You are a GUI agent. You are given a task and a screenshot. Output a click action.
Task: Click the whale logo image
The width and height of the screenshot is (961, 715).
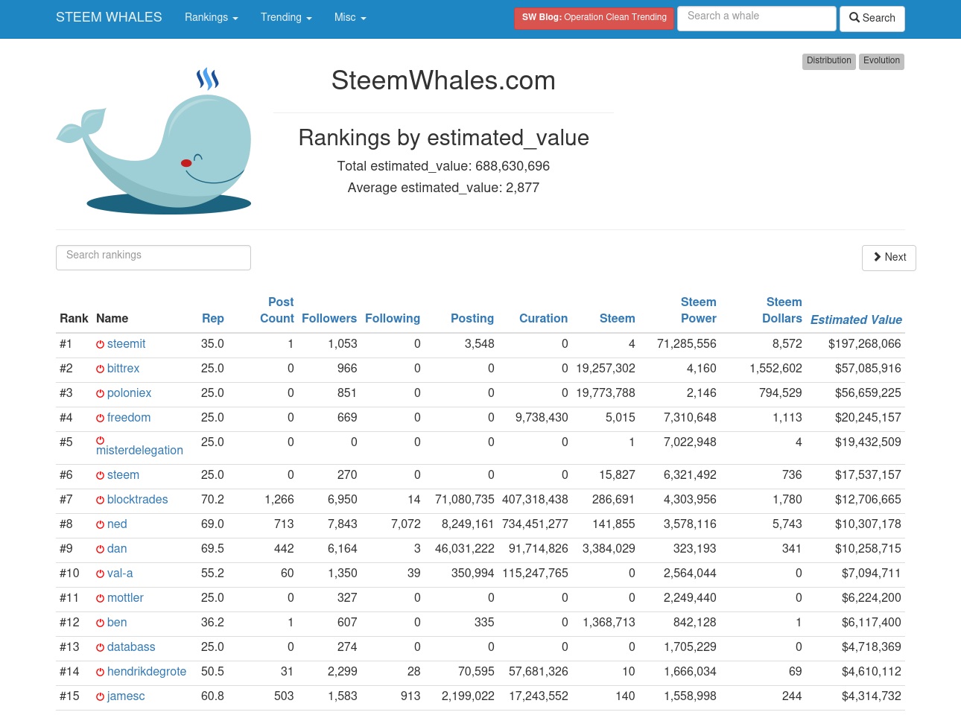coord(153,142)
